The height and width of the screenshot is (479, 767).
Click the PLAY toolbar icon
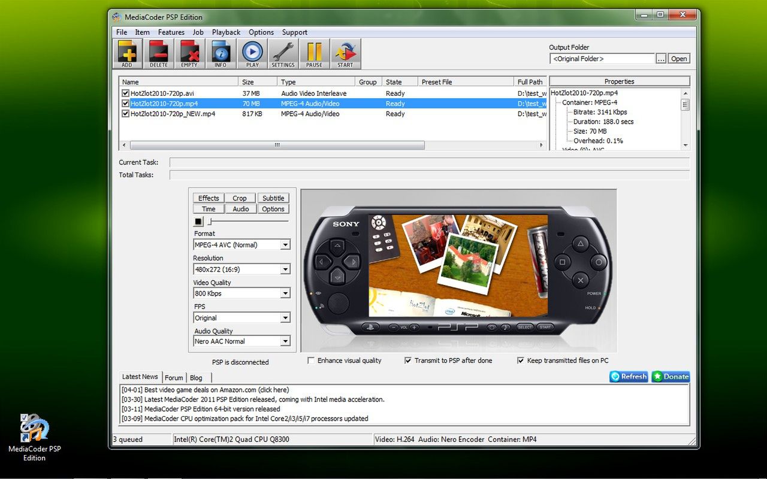tap(252, 54)
